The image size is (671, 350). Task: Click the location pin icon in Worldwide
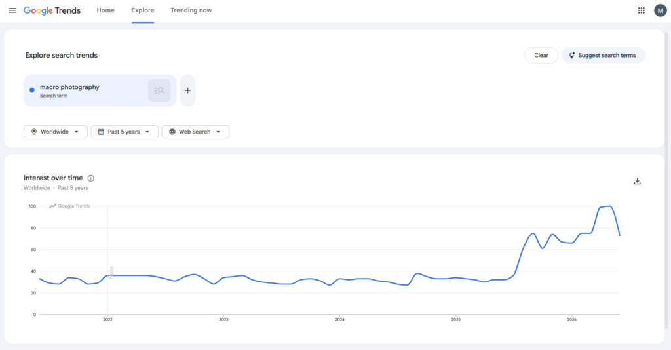[34, 132]
